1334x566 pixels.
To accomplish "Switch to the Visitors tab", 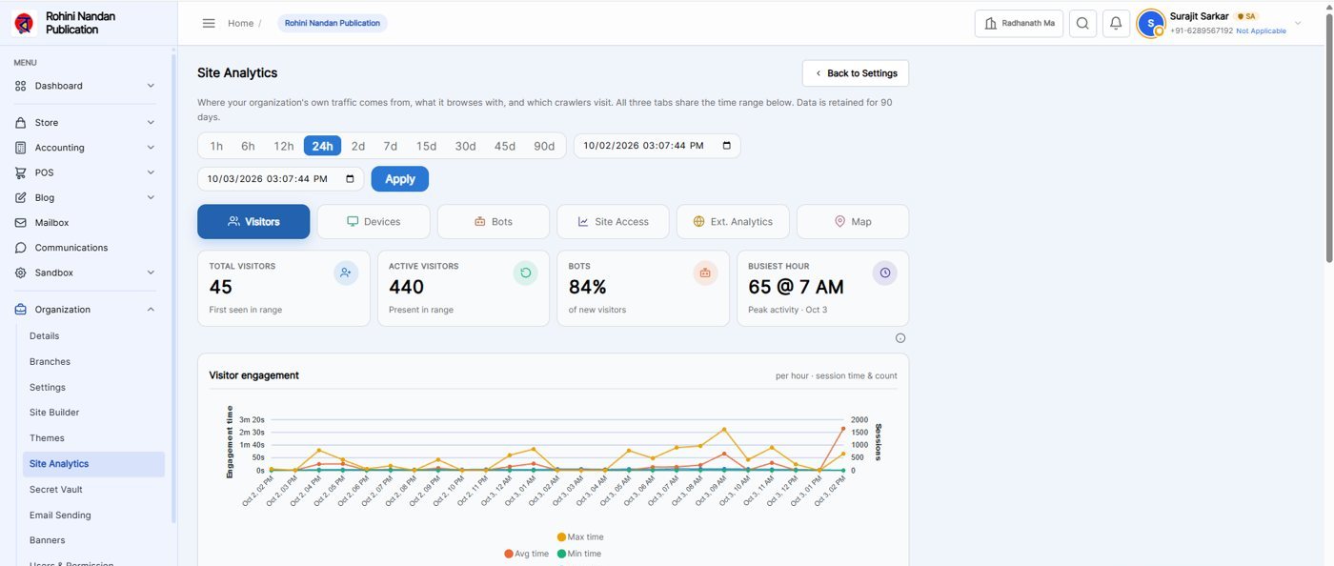I will coord(253,221).
